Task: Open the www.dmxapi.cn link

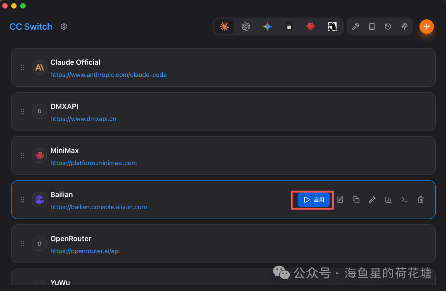Action: (83, 119)
